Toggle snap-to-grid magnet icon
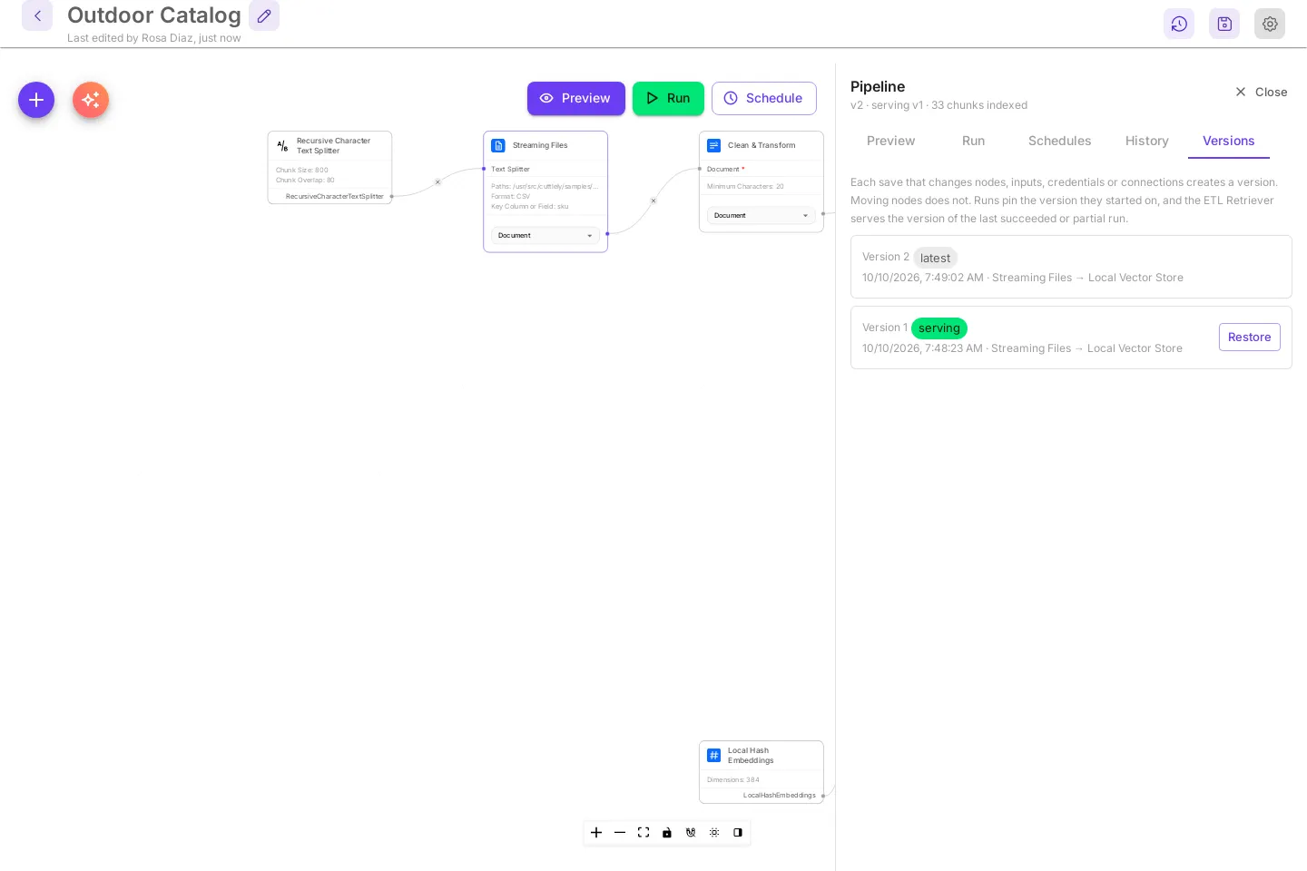This screenshot has width=1307, height=871. coord(691,832)
